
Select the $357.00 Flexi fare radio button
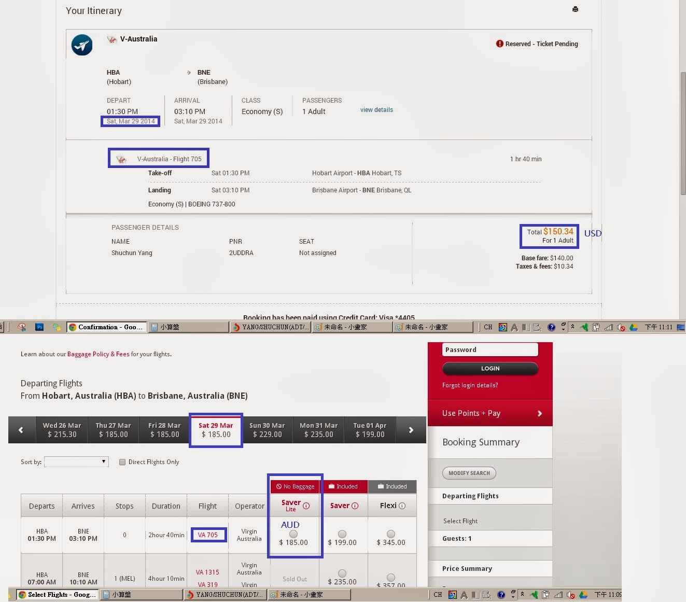click(391, 577)
